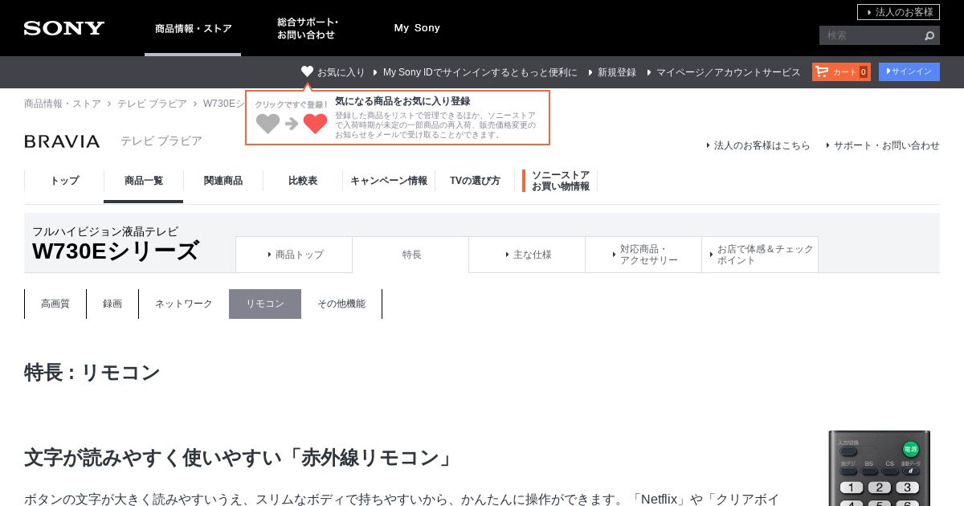Click the サインイン button
The height and width of the screenshot is (506, 964).
pyautogui.click(x=909, y=71)
